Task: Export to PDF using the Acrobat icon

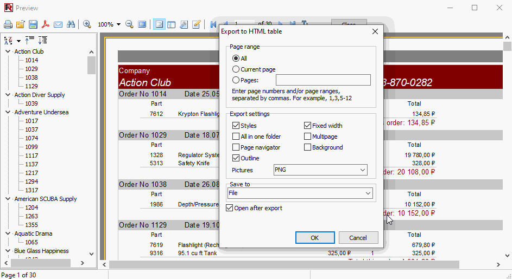Action: coord(46,24)
